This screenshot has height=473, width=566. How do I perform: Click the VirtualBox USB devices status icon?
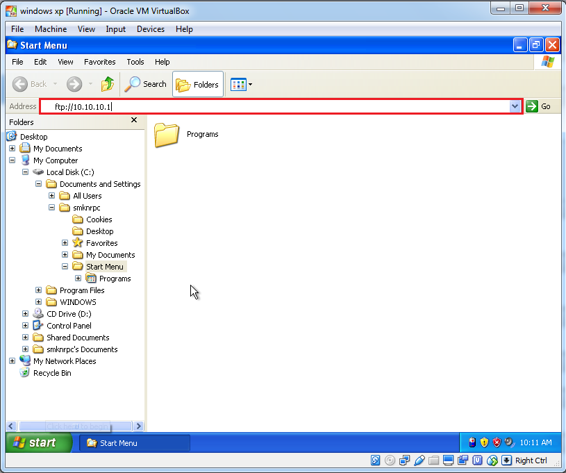[418, 460]
